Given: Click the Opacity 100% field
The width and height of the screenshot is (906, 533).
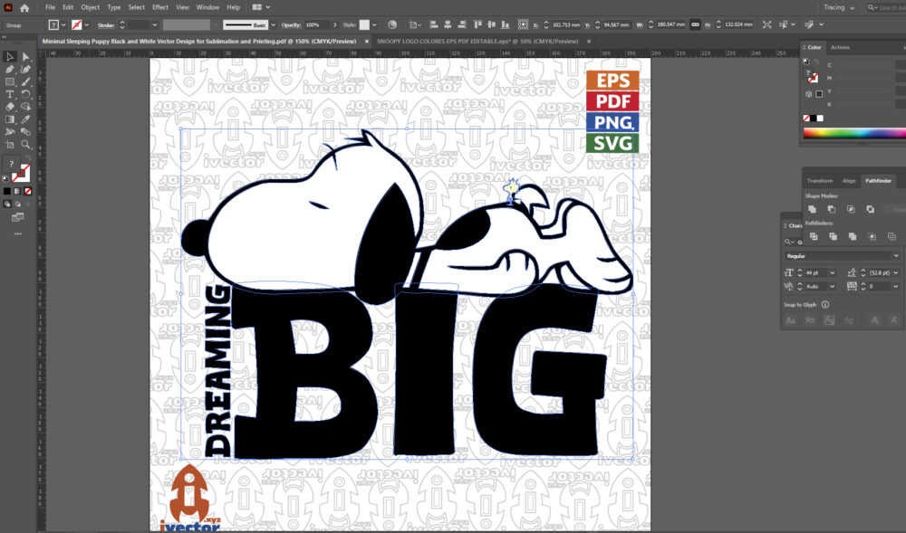Looking at the screenshot, I should [x=316, y=24].
